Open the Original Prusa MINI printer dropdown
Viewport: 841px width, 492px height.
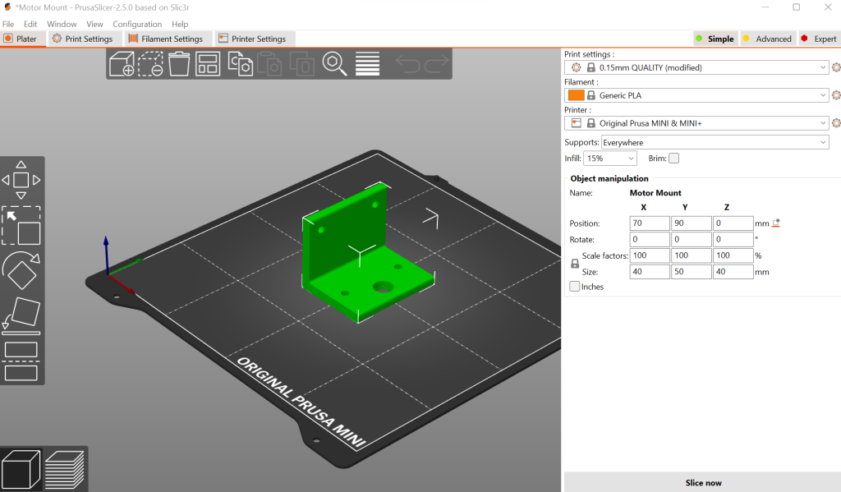[x=696, y=123]
